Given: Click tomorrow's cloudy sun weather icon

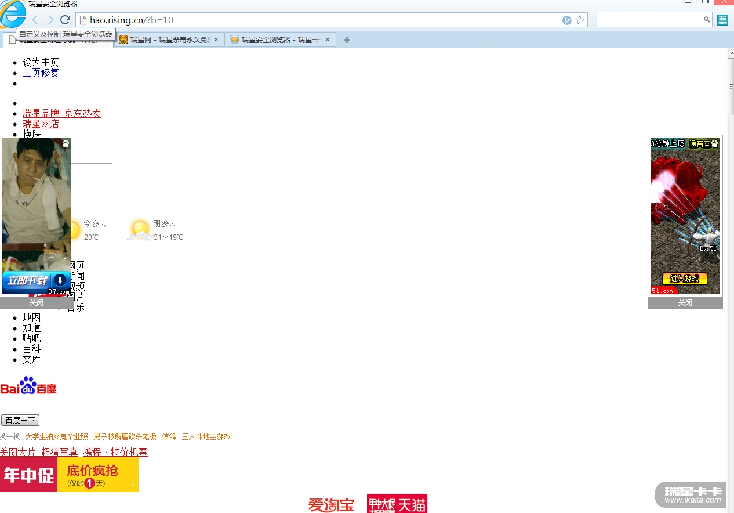Looking at the screenshot, I should pyautogui.click(x=140, y=230).
